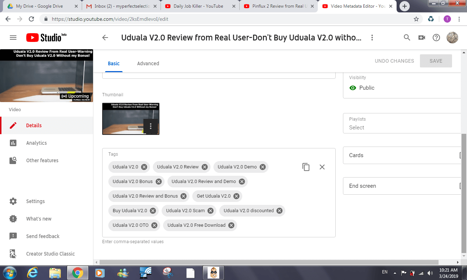Open the End screen editor
Viewport: 467px width, 280px height.
pyautogui.click(x=402, y=186)
